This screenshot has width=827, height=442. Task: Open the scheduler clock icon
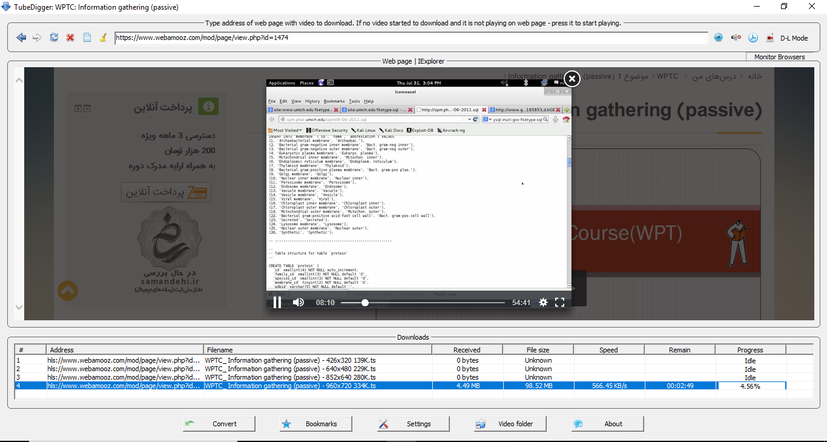pos(753,38)
